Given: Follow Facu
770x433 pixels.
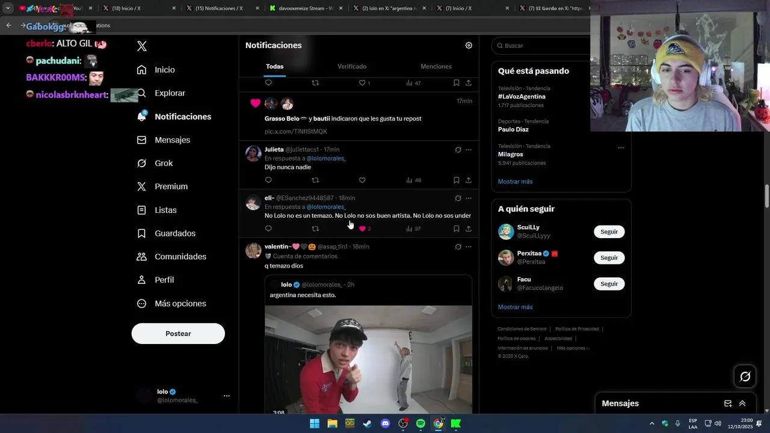Looking at the screenshot, I should 609,284.
